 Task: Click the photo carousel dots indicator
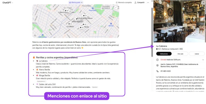(180, 40)
